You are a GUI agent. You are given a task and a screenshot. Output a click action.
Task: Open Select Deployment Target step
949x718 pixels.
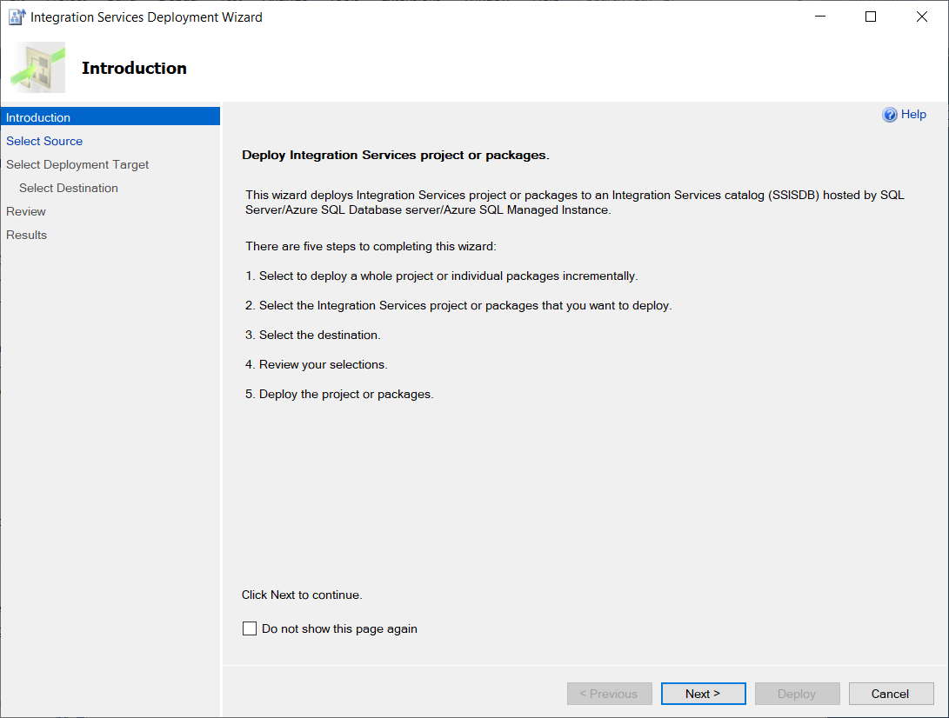coord(77,164)
